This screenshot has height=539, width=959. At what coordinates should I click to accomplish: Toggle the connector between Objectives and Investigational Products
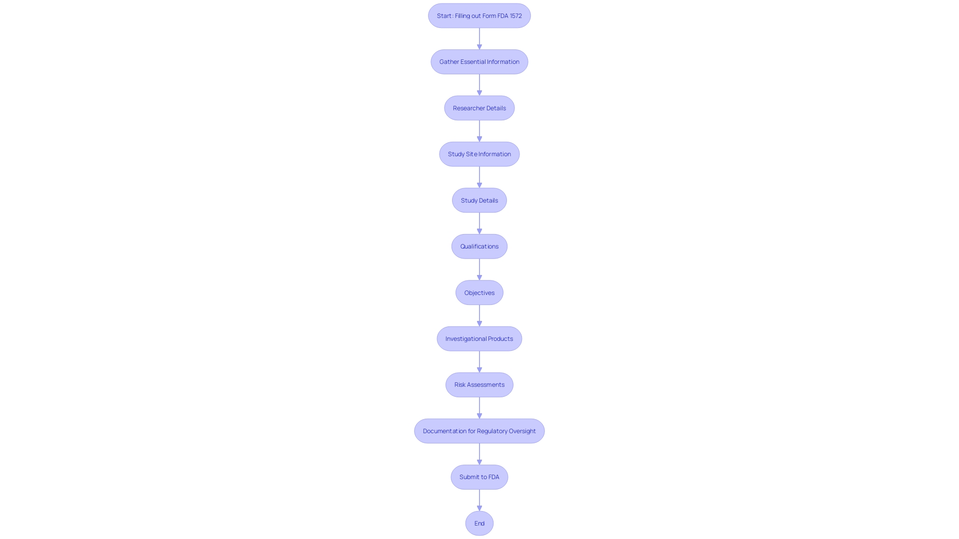tap(479, 315)
